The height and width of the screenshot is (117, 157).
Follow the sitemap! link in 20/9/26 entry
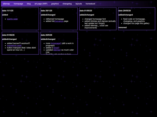[57, 50]
